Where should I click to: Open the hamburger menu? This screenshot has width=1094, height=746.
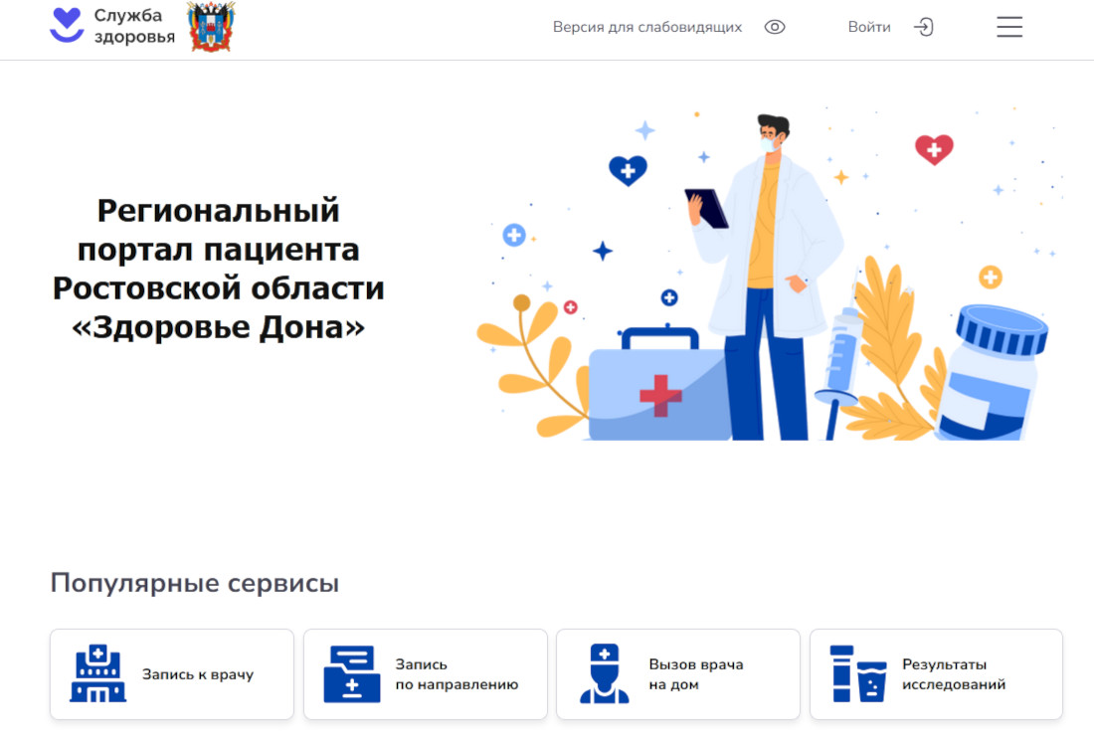pos(1009,28)
